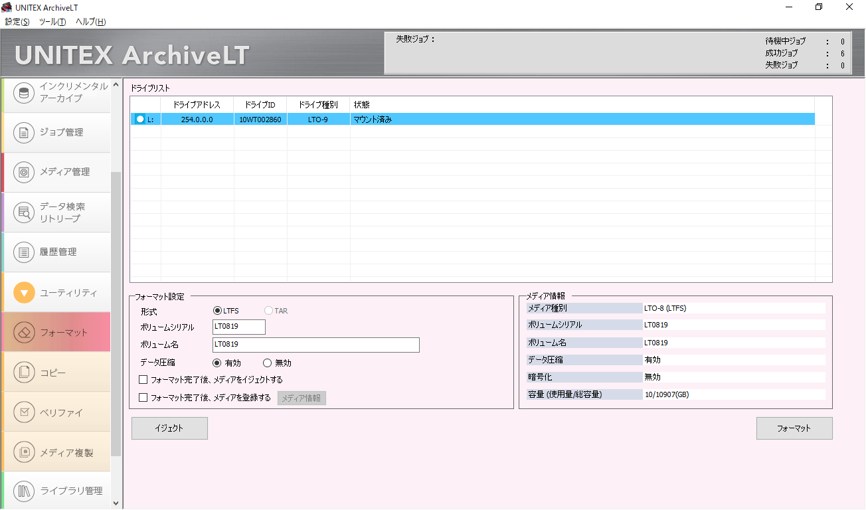Image resolution: width=866 pixels, height=510 pixels.
Task: Click the フォーマット button at bottom right
Action: click(794, 428)
